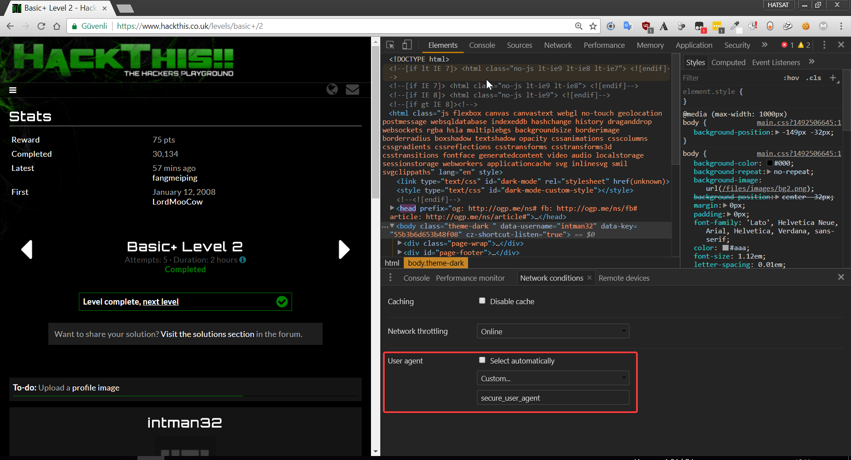This screenshot has height=460, width=851.
Task: Open the Chrome three-dot menu
Action: 841,26
